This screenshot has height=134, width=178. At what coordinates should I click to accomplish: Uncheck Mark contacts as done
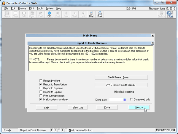[41, 99]
